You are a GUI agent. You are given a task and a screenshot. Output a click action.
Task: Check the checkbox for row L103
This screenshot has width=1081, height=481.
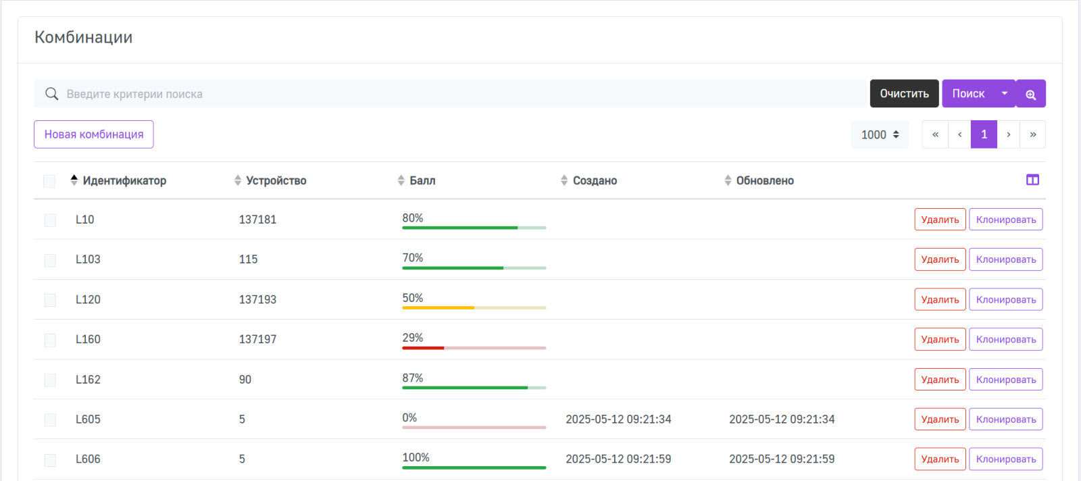50,260
